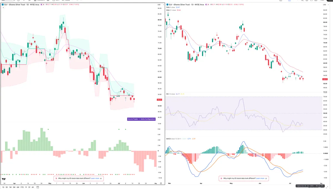Select 1M time range

(x=10, y=187)
